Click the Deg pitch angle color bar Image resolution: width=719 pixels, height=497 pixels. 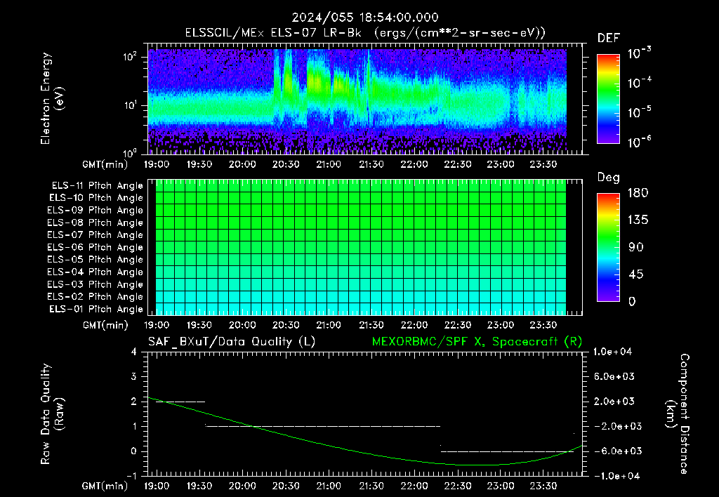(x=608, y=247)
